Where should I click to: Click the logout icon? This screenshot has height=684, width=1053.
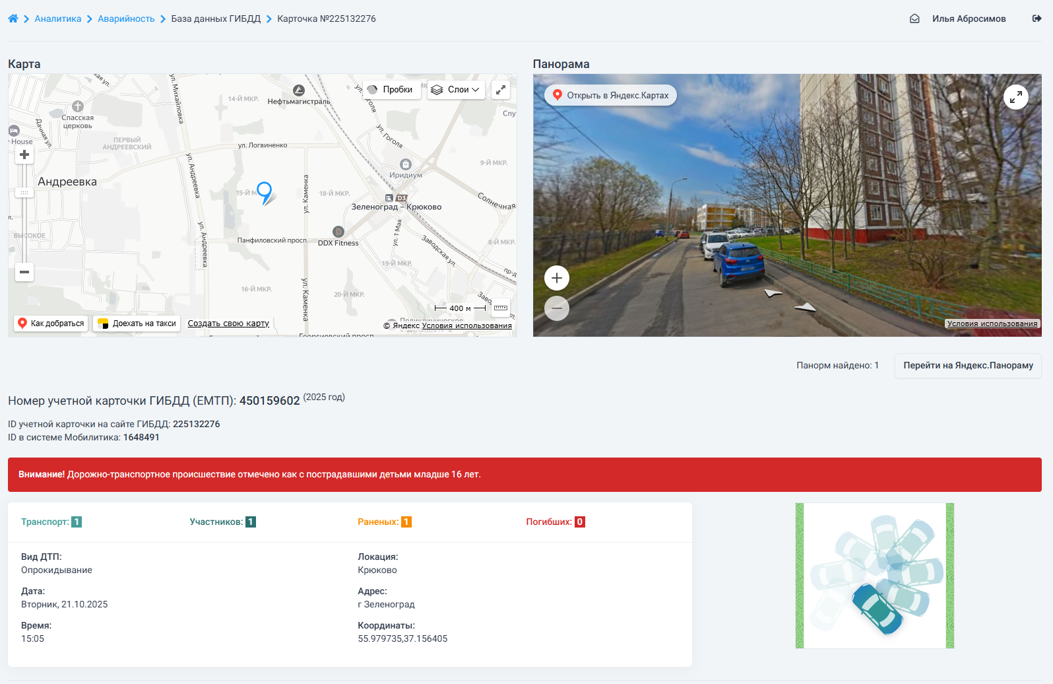[1037, 18]
